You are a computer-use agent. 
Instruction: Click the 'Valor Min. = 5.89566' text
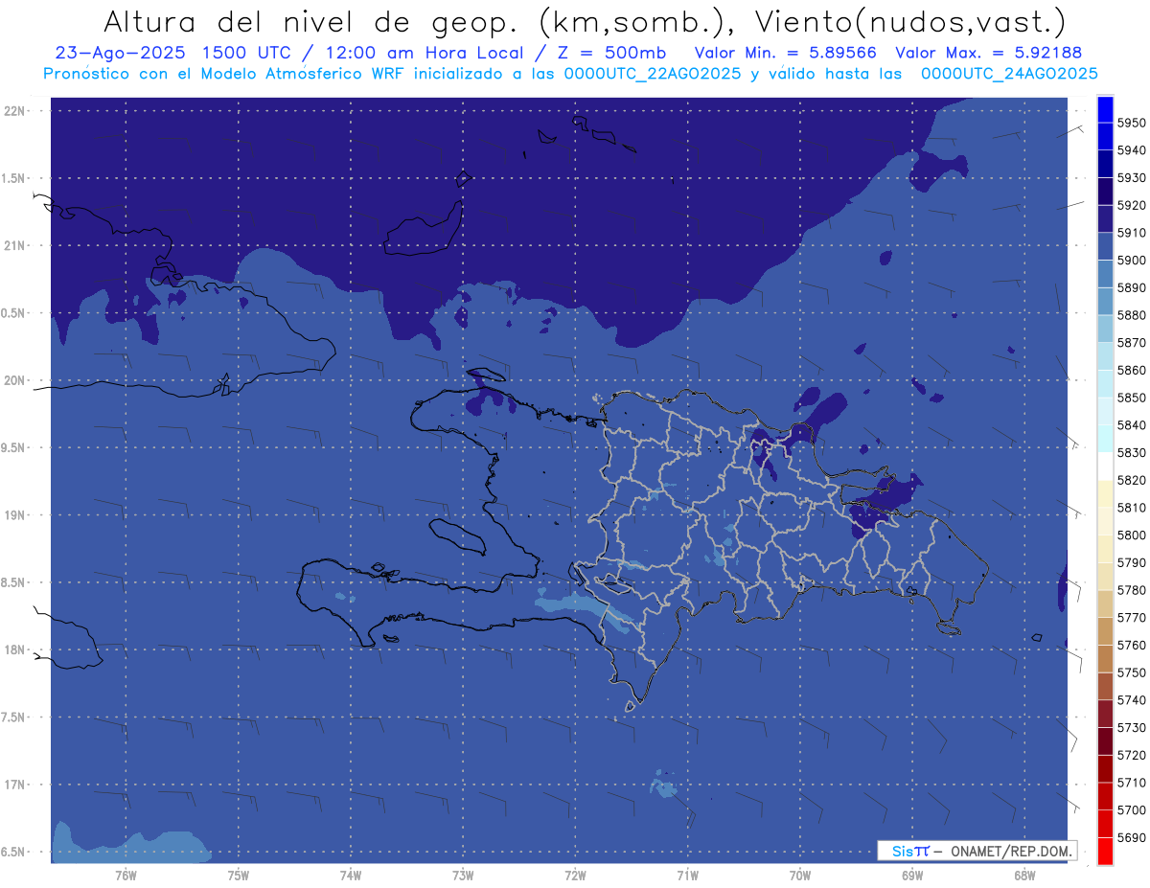[785, 53]
